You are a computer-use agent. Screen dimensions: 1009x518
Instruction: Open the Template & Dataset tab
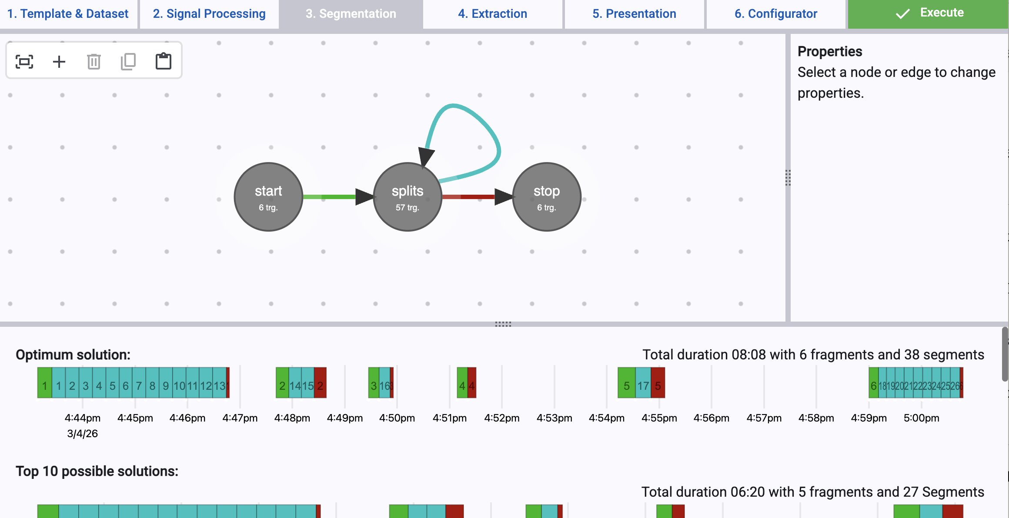coord(68,14)
